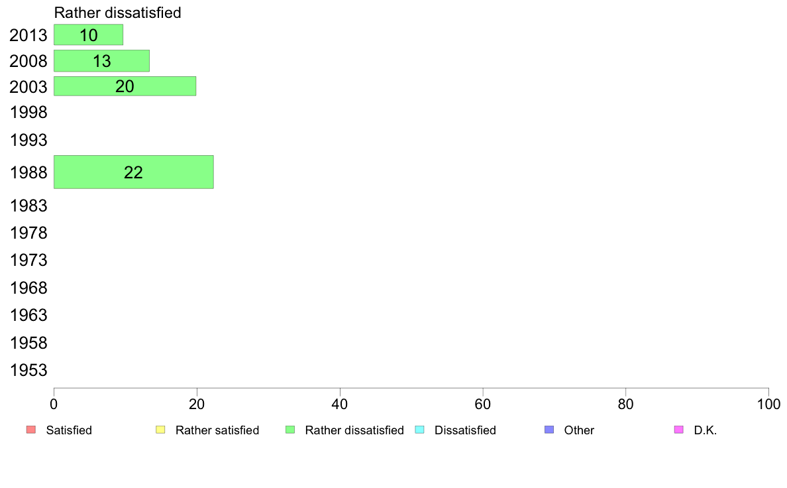This screenshot has height=488, width=787.
Task: Select the 1988 bar showing 22
Action: [134, 172]
